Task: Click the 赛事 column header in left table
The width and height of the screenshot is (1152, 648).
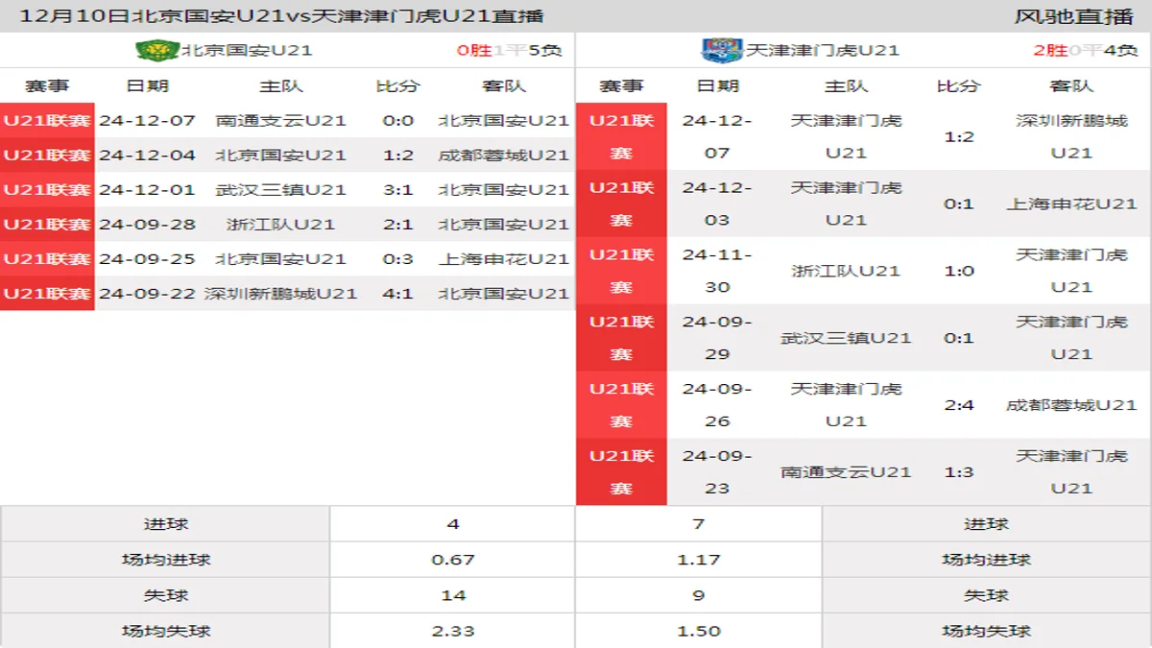Action: coord(47,85)
